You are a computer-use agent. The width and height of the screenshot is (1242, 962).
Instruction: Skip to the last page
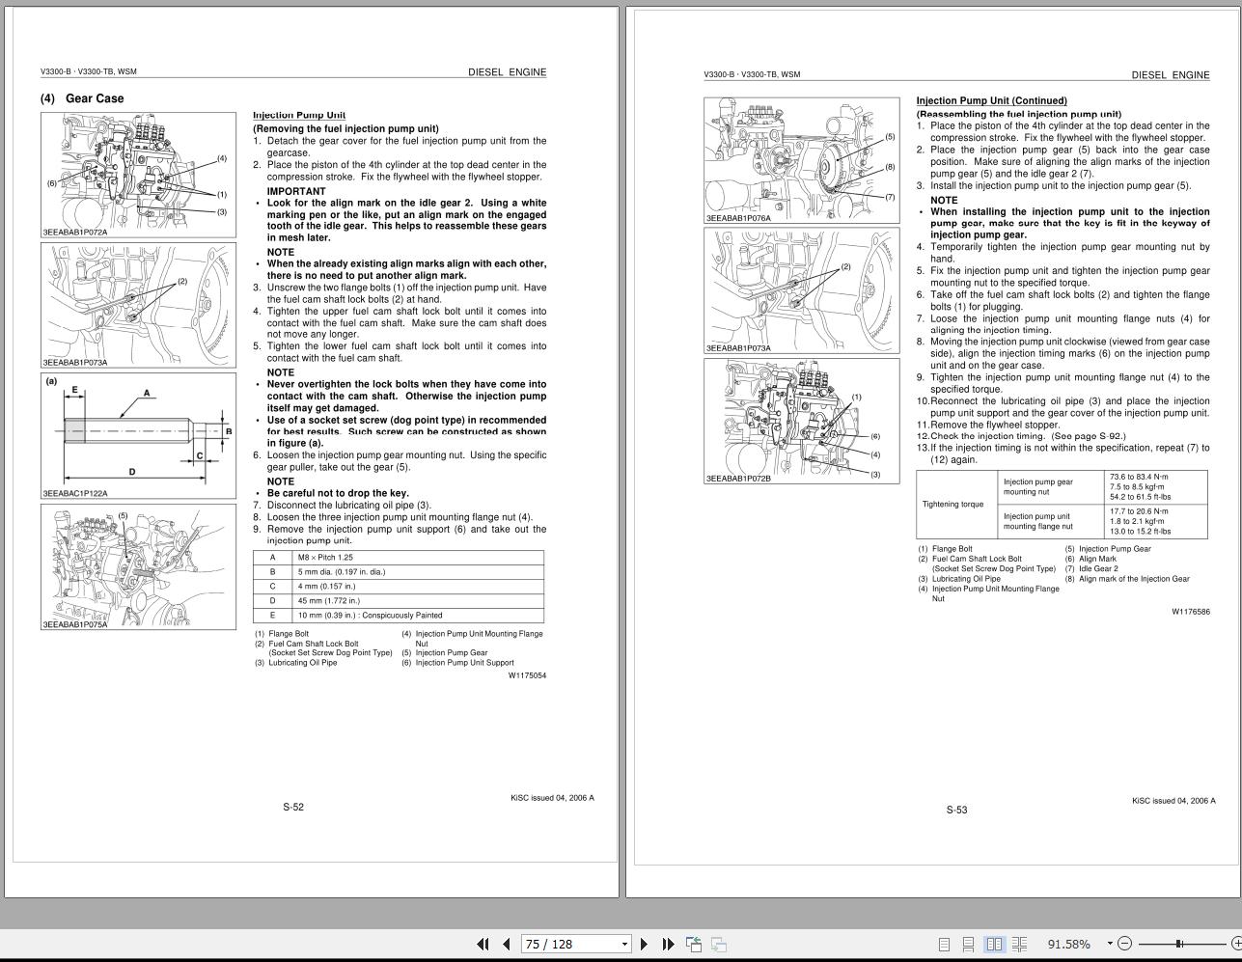pos(667,944)
